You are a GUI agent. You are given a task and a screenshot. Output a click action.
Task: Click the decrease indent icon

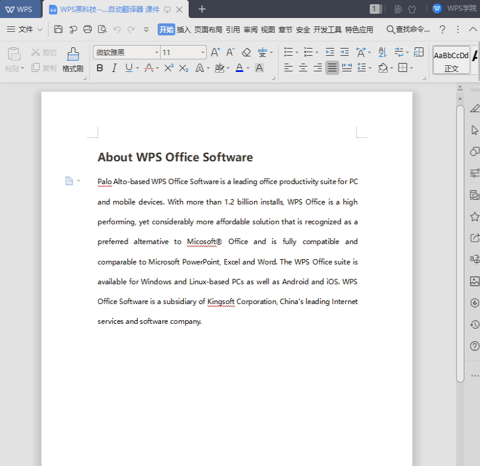coord(330,52)
